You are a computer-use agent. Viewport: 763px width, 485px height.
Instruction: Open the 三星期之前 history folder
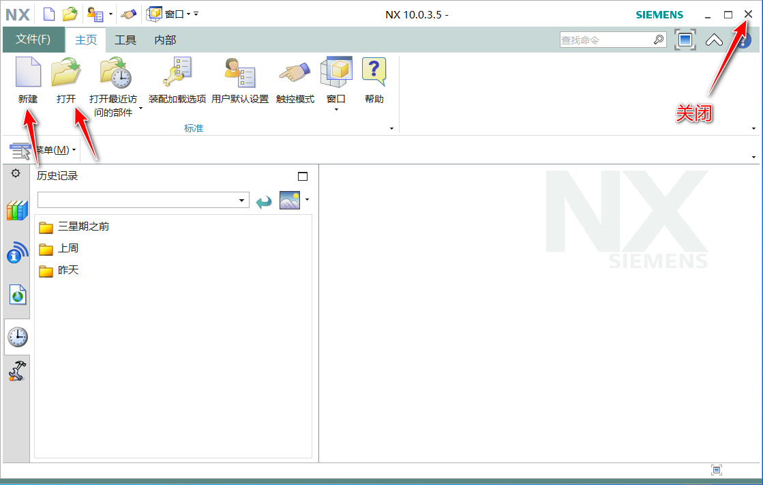74,226
